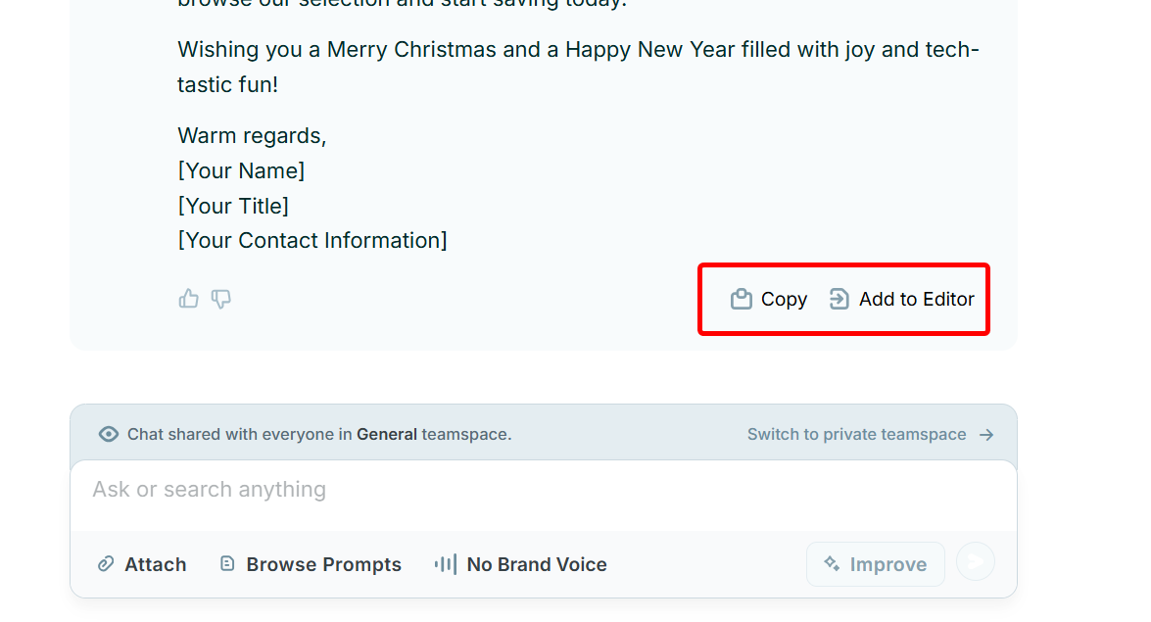
Task: Click the eye icon beside the chat sharing notice
Action: pyautogui.click(x=109, y=434)
